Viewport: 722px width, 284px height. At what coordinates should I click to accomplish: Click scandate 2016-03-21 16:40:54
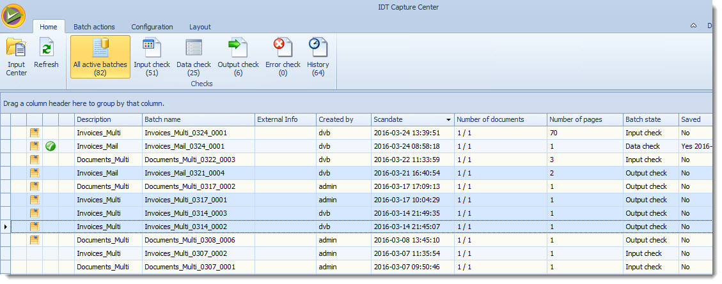407,173
